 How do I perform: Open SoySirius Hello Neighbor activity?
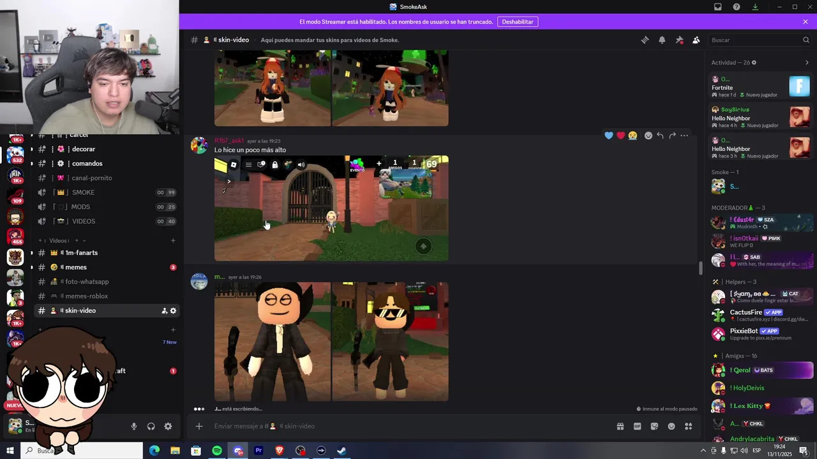tap(761, 117)
